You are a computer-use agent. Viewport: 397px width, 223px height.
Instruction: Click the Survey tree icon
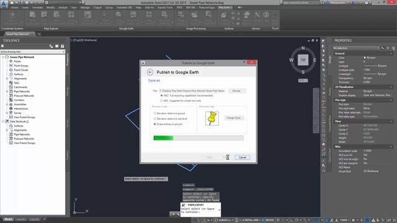click(x=11, y=113)
